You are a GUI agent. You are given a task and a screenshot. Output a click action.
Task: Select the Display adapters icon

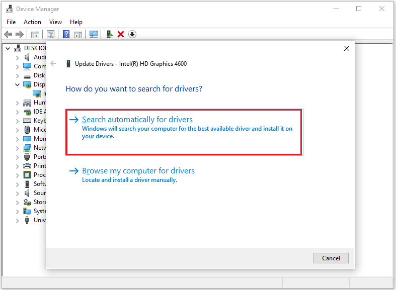(27, 85)
